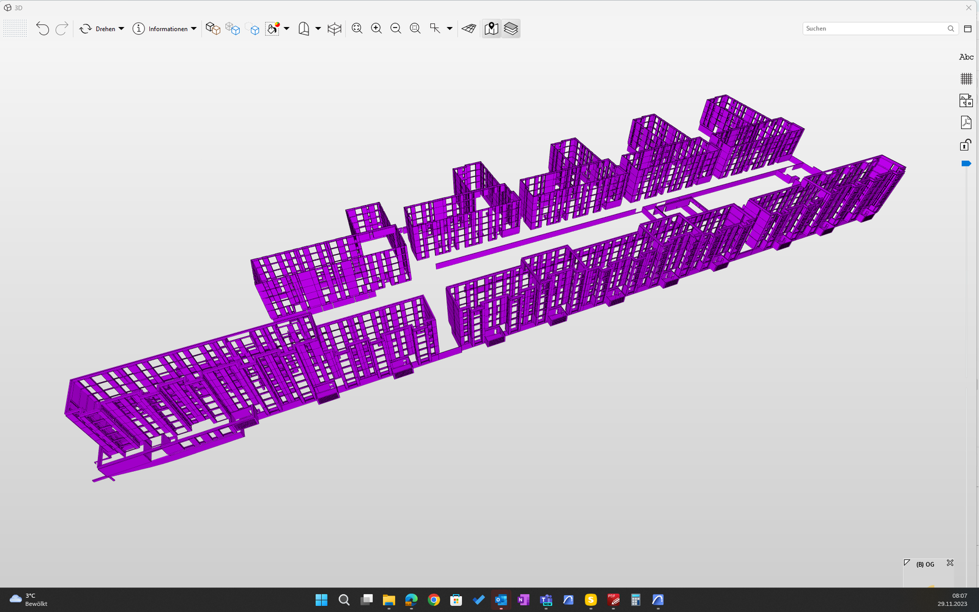Toggle the map pin view button
Viewport: 979px width, 612px height.
click(x=491, y=29)
